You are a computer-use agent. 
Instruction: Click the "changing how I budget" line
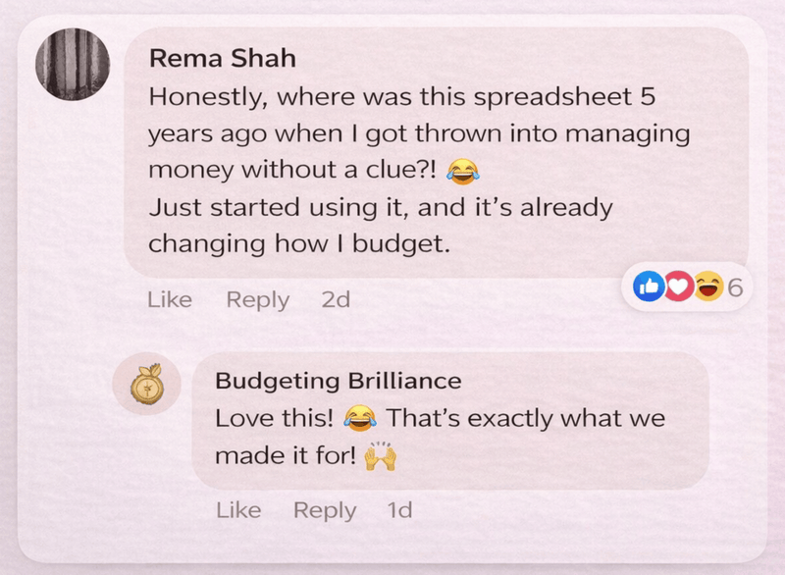298,243
